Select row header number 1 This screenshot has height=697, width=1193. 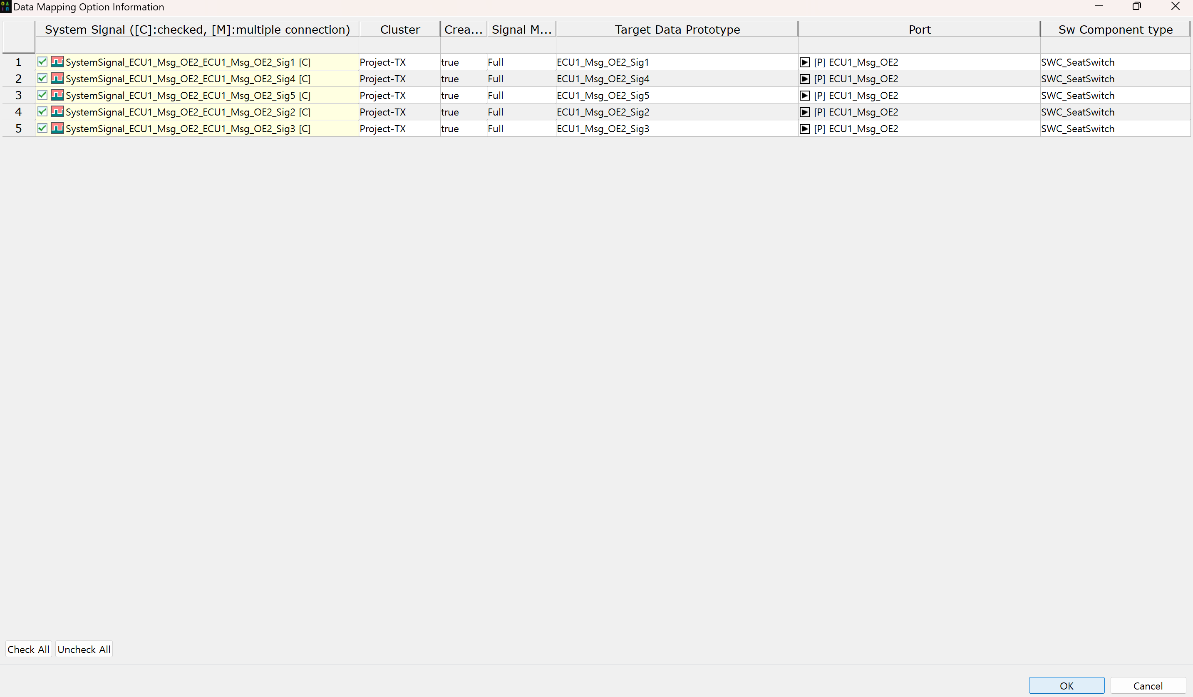[18, 62]
